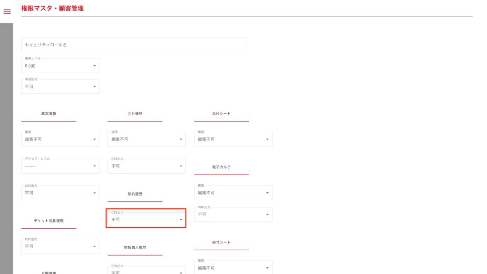The height and width of the screenshot is (274, 487).
Task: Open the CSV出力 dropdown under チケット消化履歴
Action: pyautogui.click(x=60, y=246)
